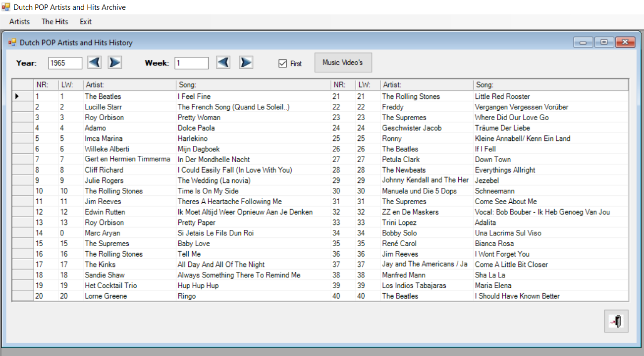Viewport: 644px width, 356px height.
Task: Click the Exit menu item
Action: tap(86, 22)
